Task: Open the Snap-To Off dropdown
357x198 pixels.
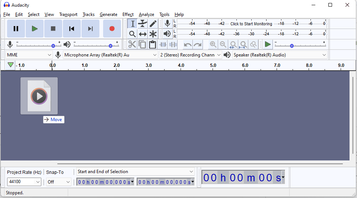Action: 58,182
